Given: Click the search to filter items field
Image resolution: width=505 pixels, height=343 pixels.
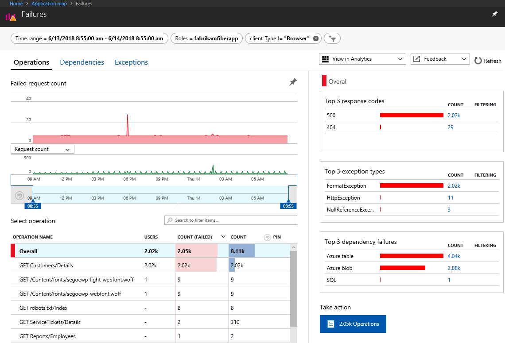Looking at the screenshot, I should click(x=230, y=220).
